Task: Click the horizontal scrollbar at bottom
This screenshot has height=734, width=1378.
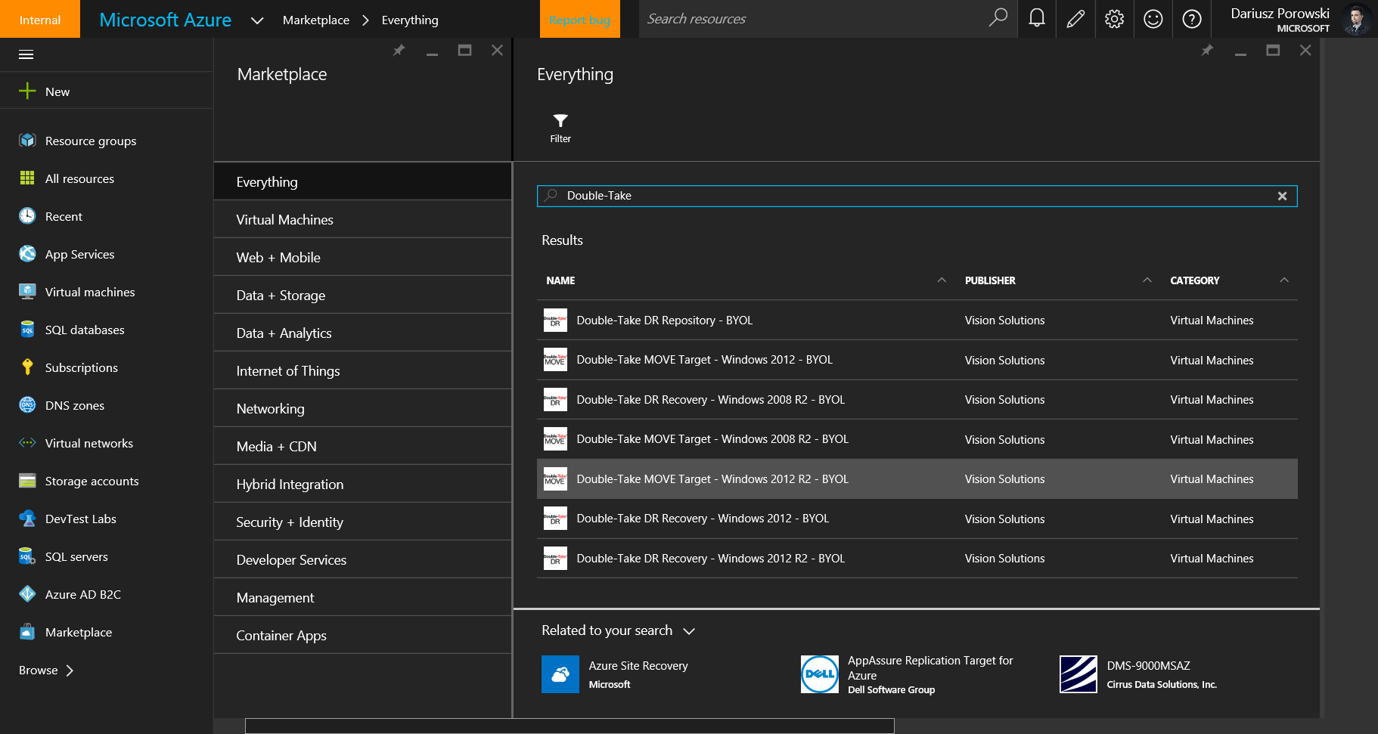Action: pos(570,726)
